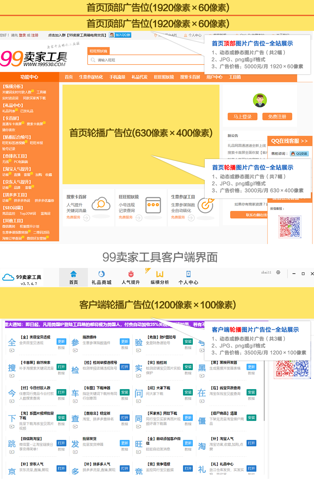
Task: Click 打开 button for 自然搜索
Action: click(x=61, y=367)
